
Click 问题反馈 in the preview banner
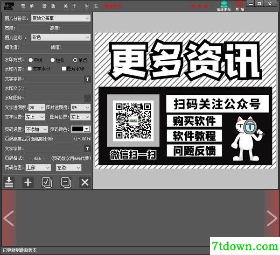point(194,150)
